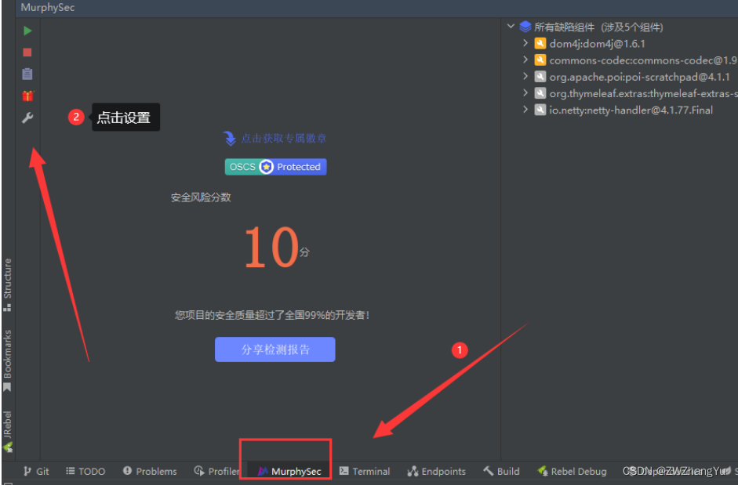Click the security risk score 10
The width and height of the screenshot is (738, 485).
271,247
